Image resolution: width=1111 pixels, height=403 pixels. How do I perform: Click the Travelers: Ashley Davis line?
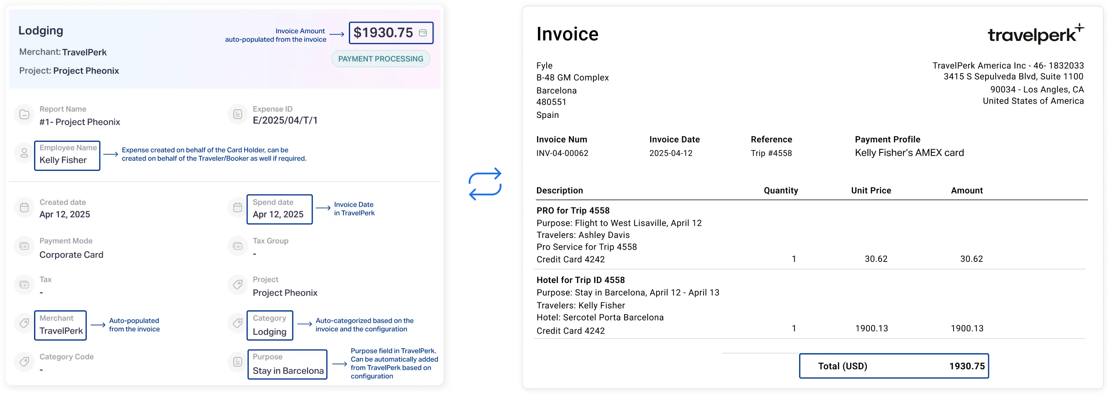[x=583, y=235]
